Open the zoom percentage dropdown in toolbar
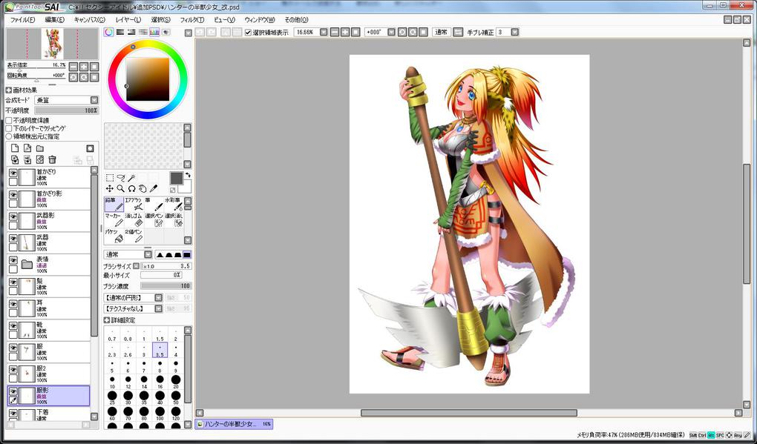This screenshot has height=444, width=757. click(324, 33)
